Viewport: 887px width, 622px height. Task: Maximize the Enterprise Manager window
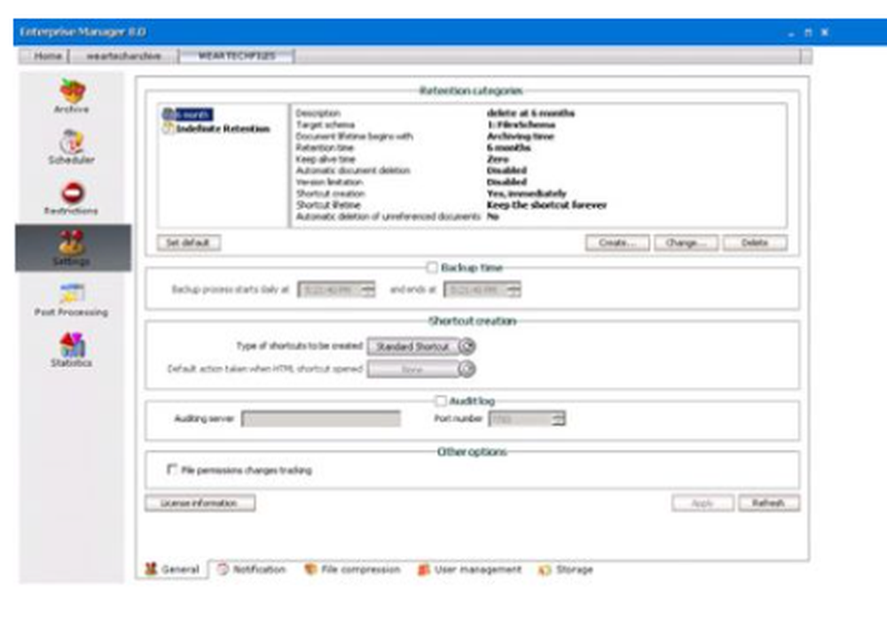coord(808,33)
